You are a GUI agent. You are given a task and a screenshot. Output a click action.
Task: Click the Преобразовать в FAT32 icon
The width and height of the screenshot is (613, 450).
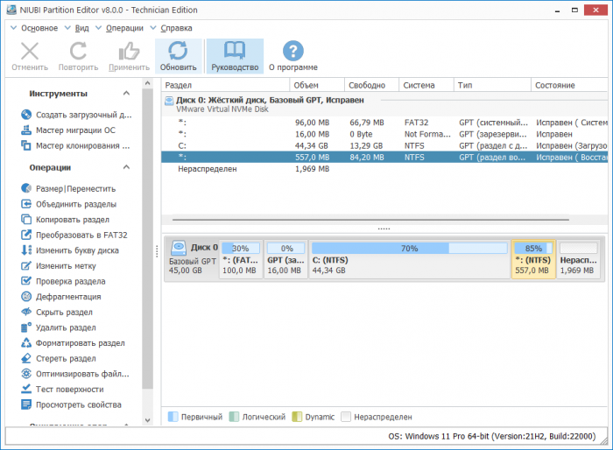(x=26, y=235)
